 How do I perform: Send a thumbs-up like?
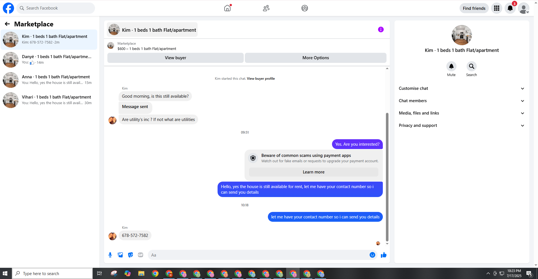point(384,255)
